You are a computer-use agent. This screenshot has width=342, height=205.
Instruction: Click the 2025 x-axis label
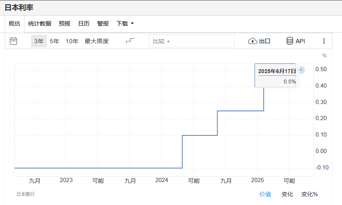[257, 180]
